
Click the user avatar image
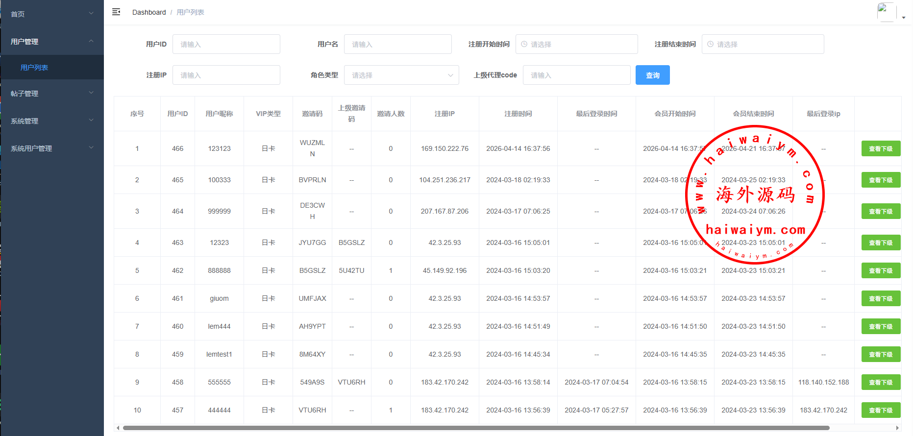tap(886, 12)
